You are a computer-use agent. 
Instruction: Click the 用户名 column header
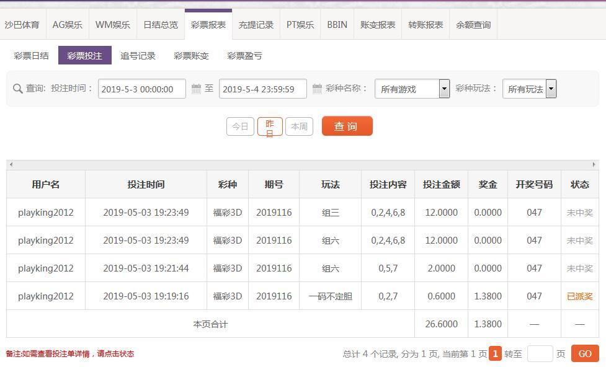point(46,184)
